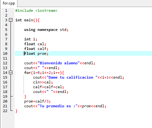
Task: Collapse the for loop fold marker
Action: click(x=10, y=73)
